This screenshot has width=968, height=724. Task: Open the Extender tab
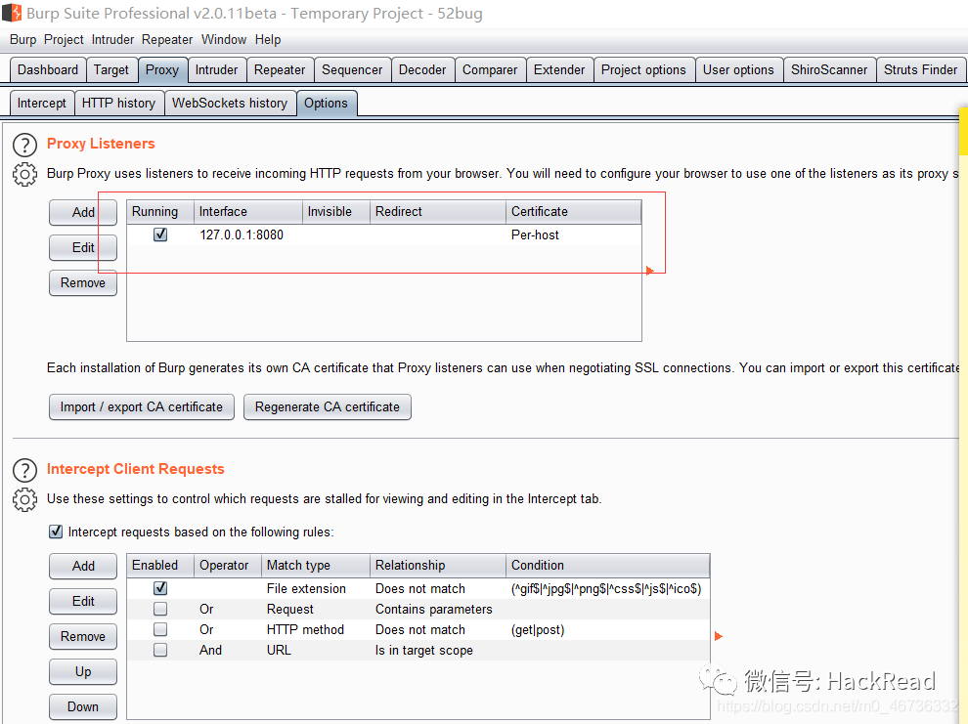point(559,69)
